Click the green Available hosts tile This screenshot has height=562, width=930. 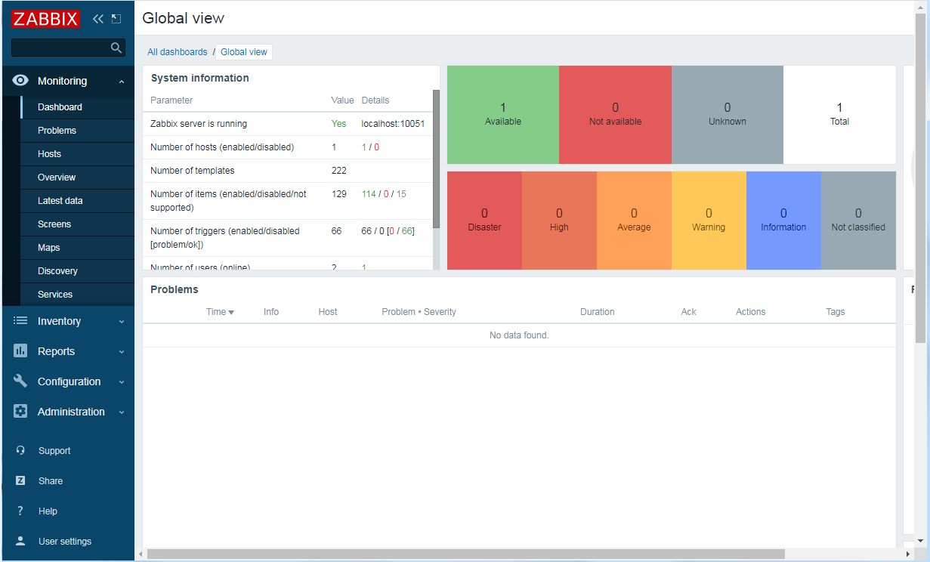coord(503,114)
